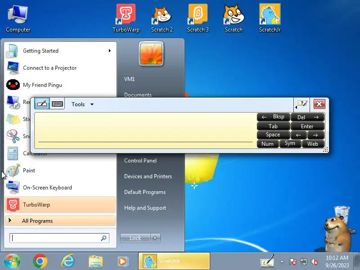
Task: Open the Scratch 2 desktop shortcut
Action: 162,19
